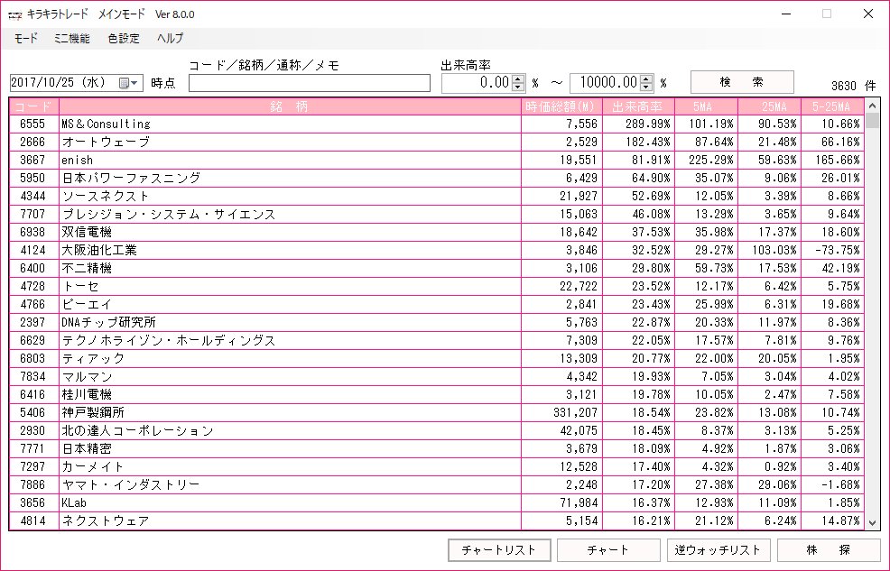Select the ソースネクスト row
The width and height of the screenshot is (890, 571).
tap(437, 196)
